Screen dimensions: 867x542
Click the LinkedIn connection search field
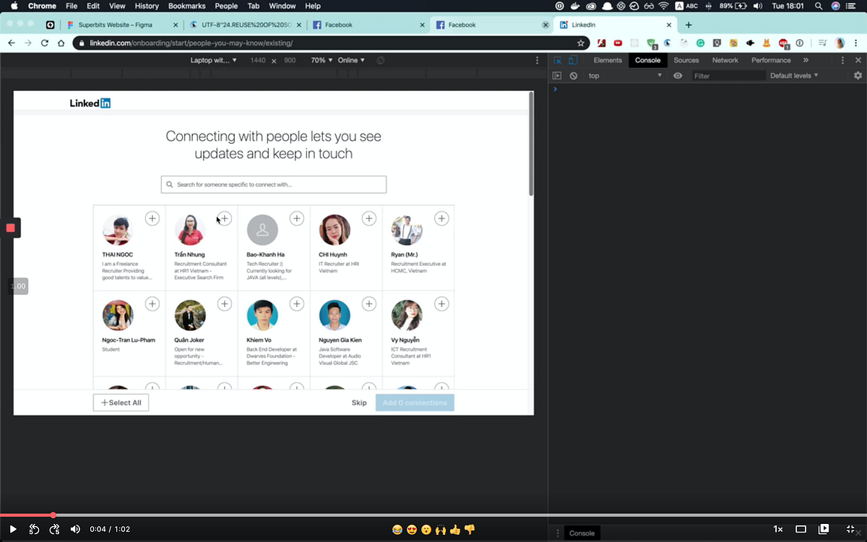pos(273,184)
